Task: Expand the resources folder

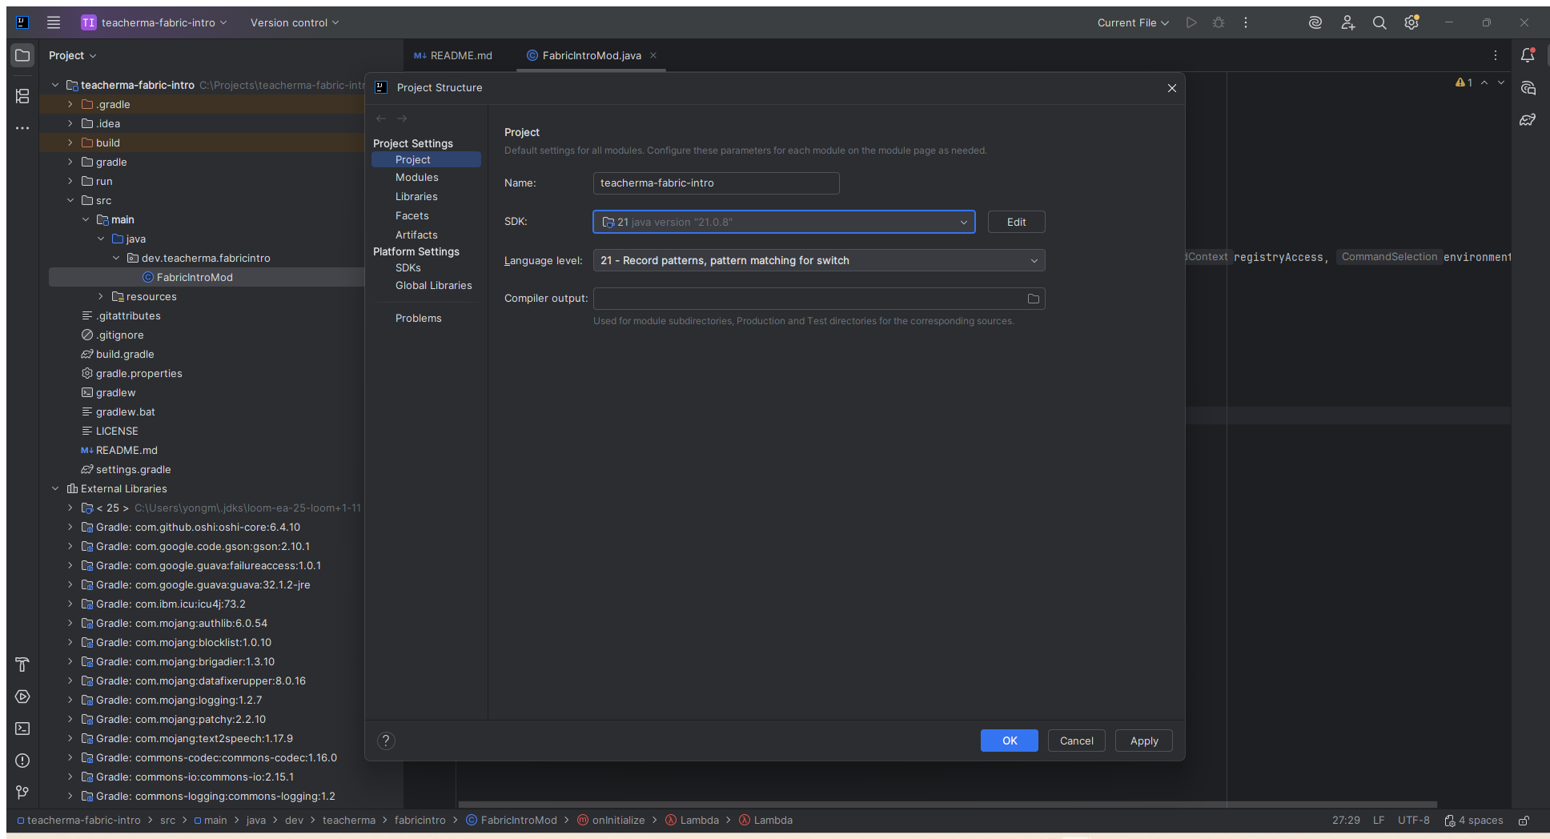Action: click(x=101, y=296)
